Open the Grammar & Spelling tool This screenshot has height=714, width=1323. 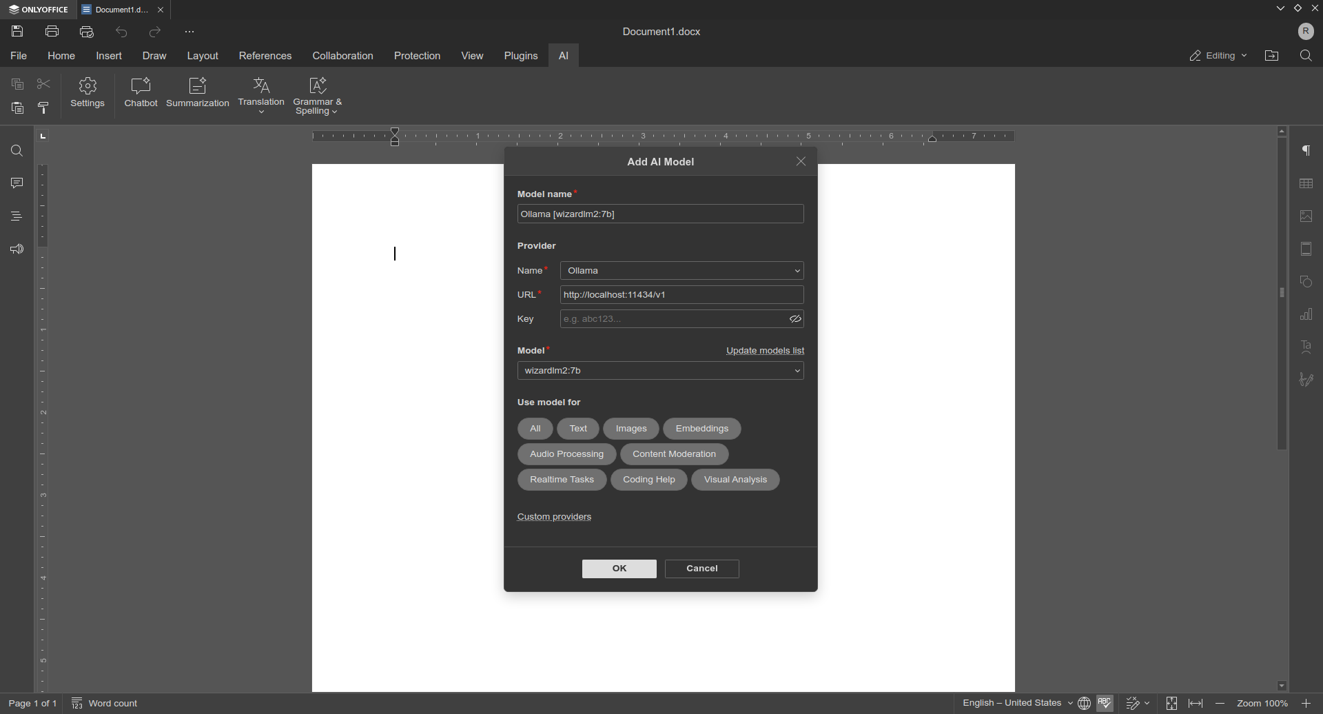coord(317,96)
